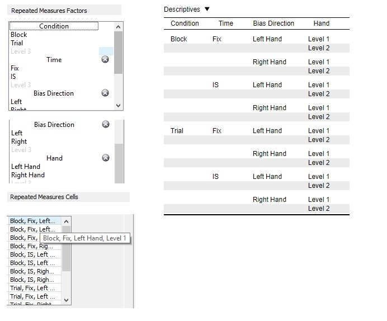Collapse the Repeated Measures Cells section header
387x321 pixels.
coord(68,197)
